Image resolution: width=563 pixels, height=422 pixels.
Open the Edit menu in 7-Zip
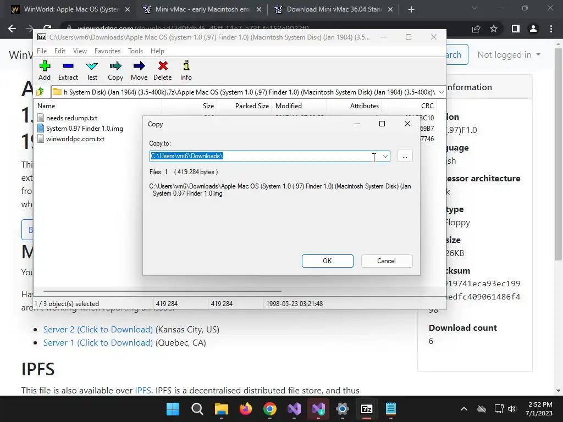[x=59, y=51]
